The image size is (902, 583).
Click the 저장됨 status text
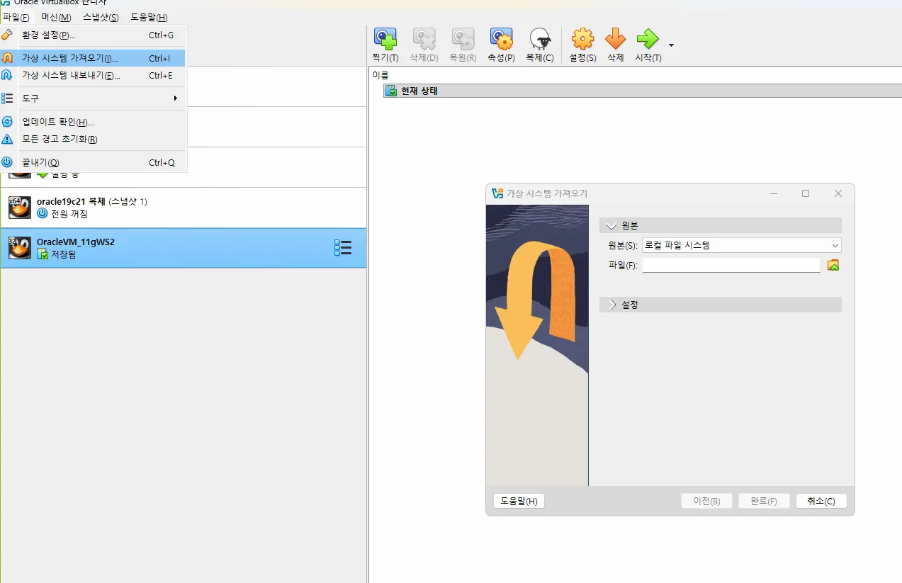(x=63, y=254)
